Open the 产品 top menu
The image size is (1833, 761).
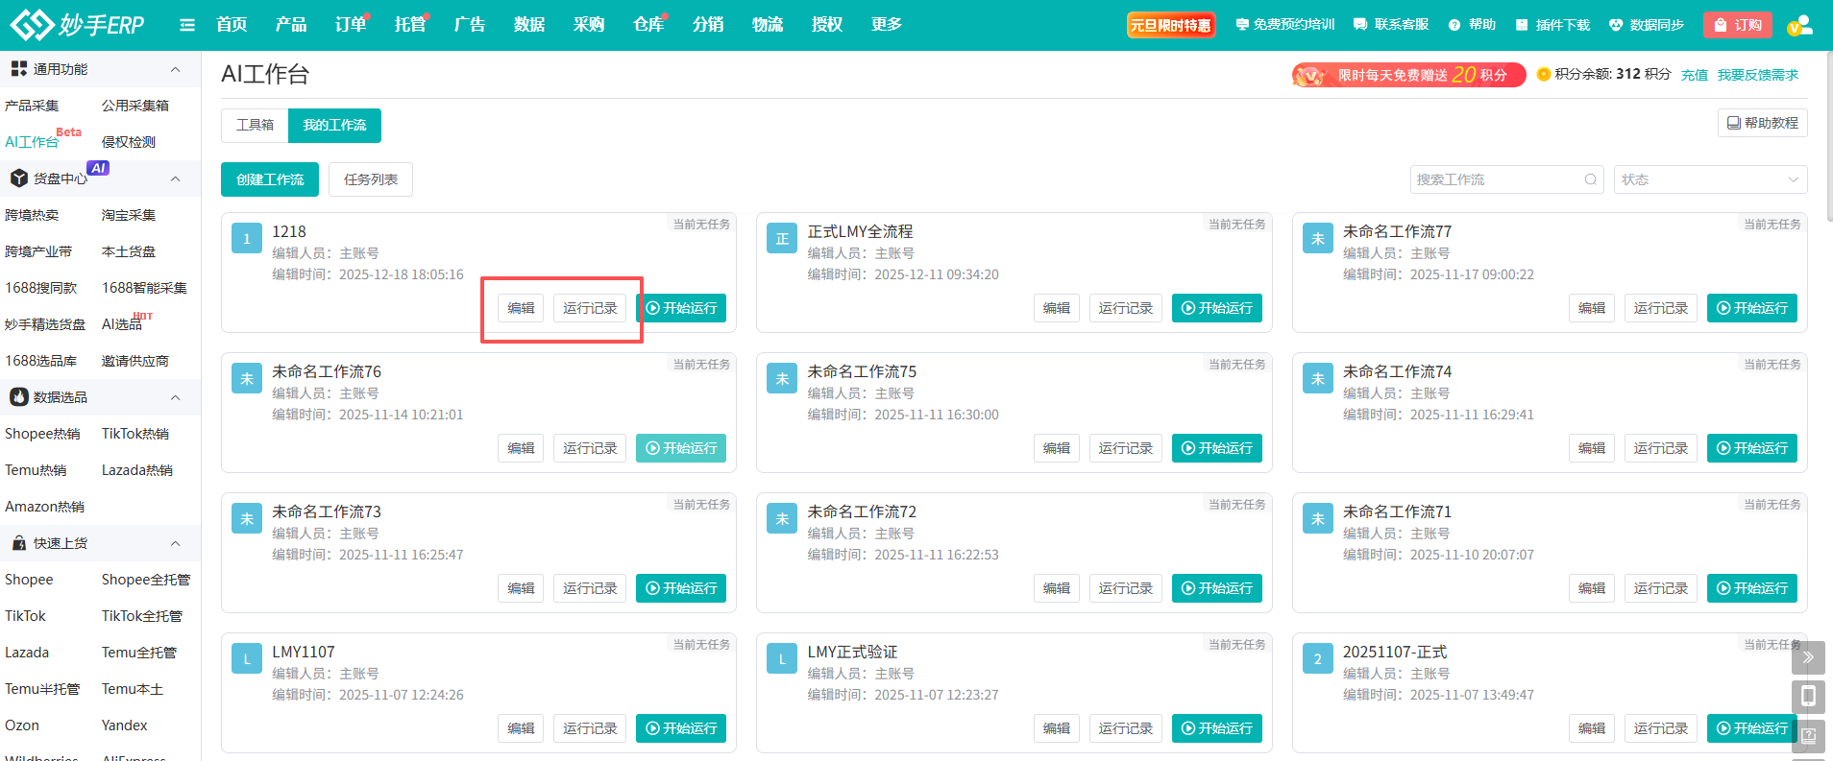tap(291, 25)
